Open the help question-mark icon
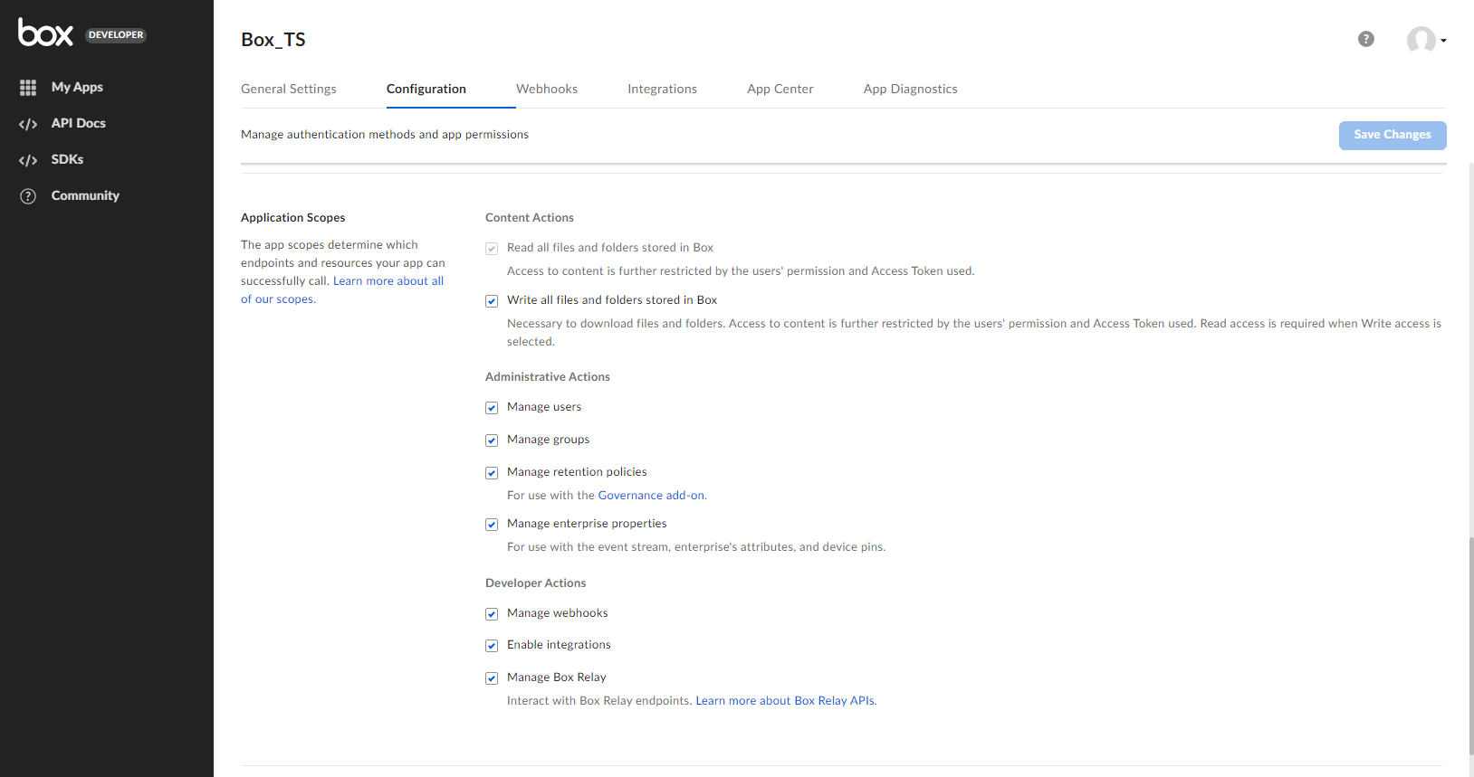The width and height of the screenshot is (1474, 777). (x=1366, y=39)
